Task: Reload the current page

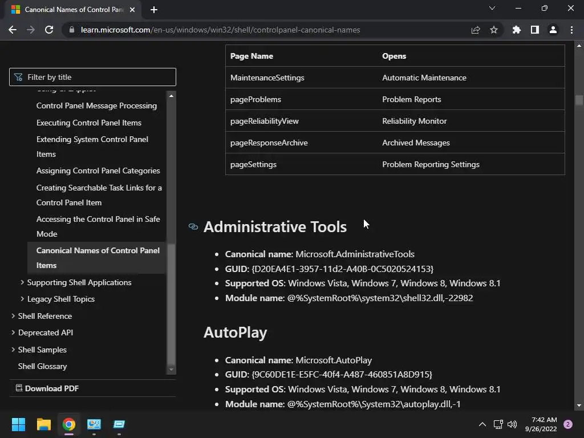Action: pyautogui.click(x=49, y=30)
